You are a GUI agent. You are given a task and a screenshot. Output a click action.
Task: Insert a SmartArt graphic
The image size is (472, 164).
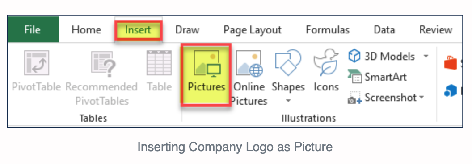click(377, 77)
